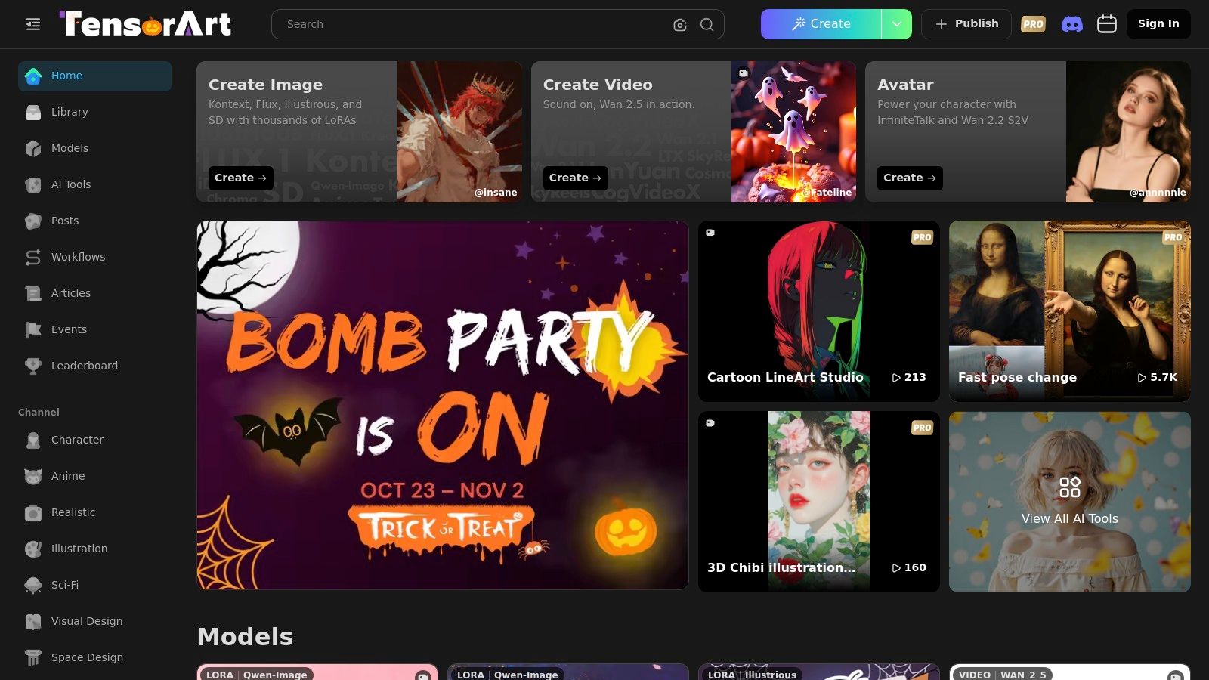Click the Models cube icon
1209x680 pixels.
(x=33, y=148)
